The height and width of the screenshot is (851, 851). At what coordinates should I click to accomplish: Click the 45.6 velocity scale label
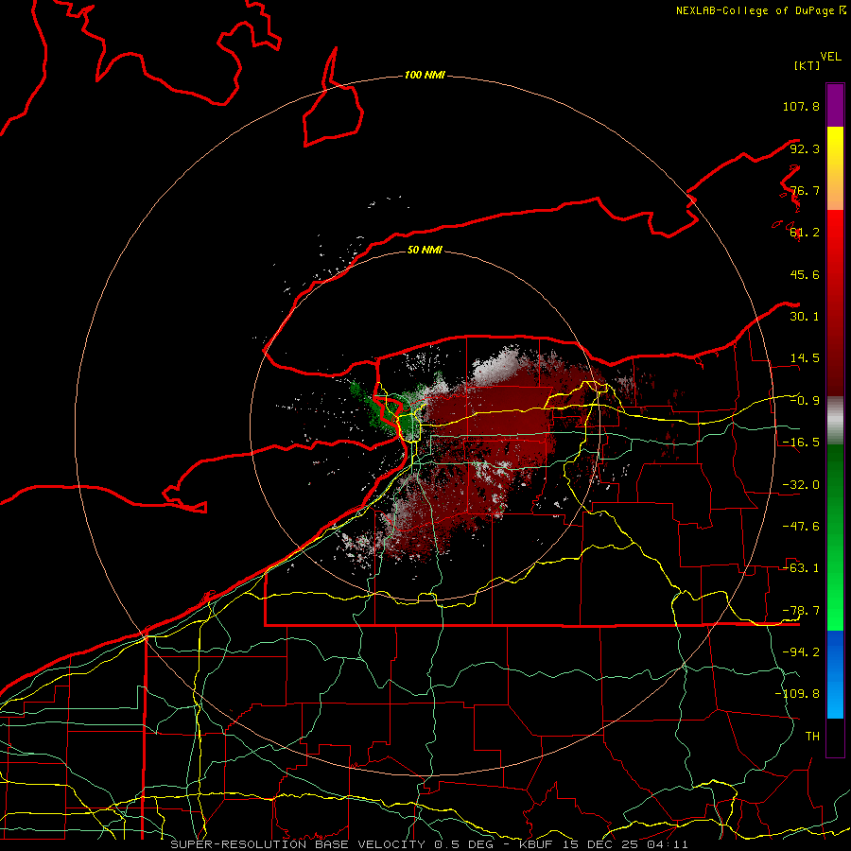805,274
